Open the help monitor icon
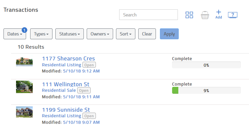This screenshot has height=128, width=249. tap(232, 15)
